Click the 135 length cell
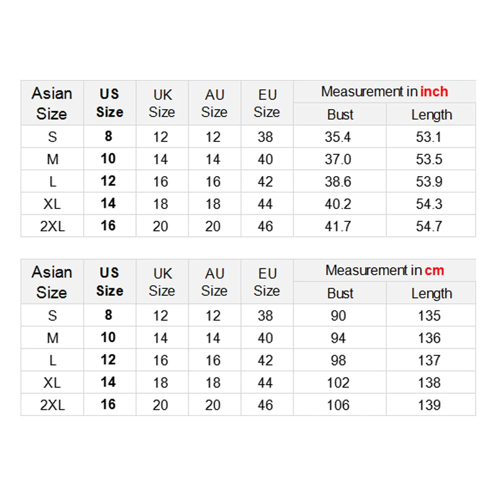496x496 pixels. [429, 316]
